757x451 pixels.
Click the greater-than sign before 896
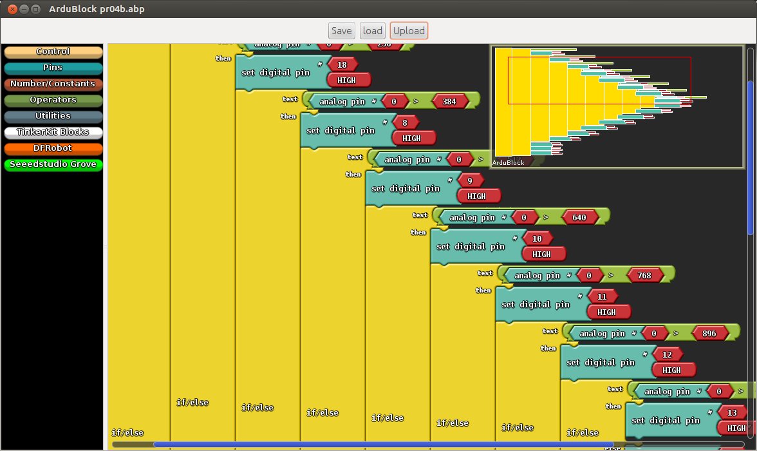[676, 334]
